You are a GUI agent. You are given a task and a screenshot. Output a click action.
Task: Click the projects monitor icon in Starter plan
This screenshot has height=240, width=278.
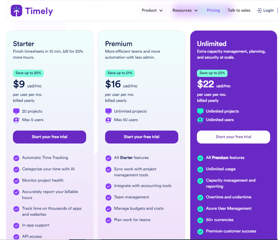click(x=16, y=111)
